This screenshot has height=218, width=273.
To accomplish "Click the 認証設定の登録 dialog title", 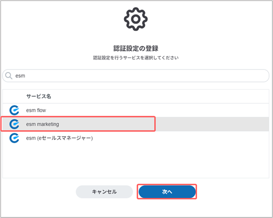I will (x=136, y=48).
